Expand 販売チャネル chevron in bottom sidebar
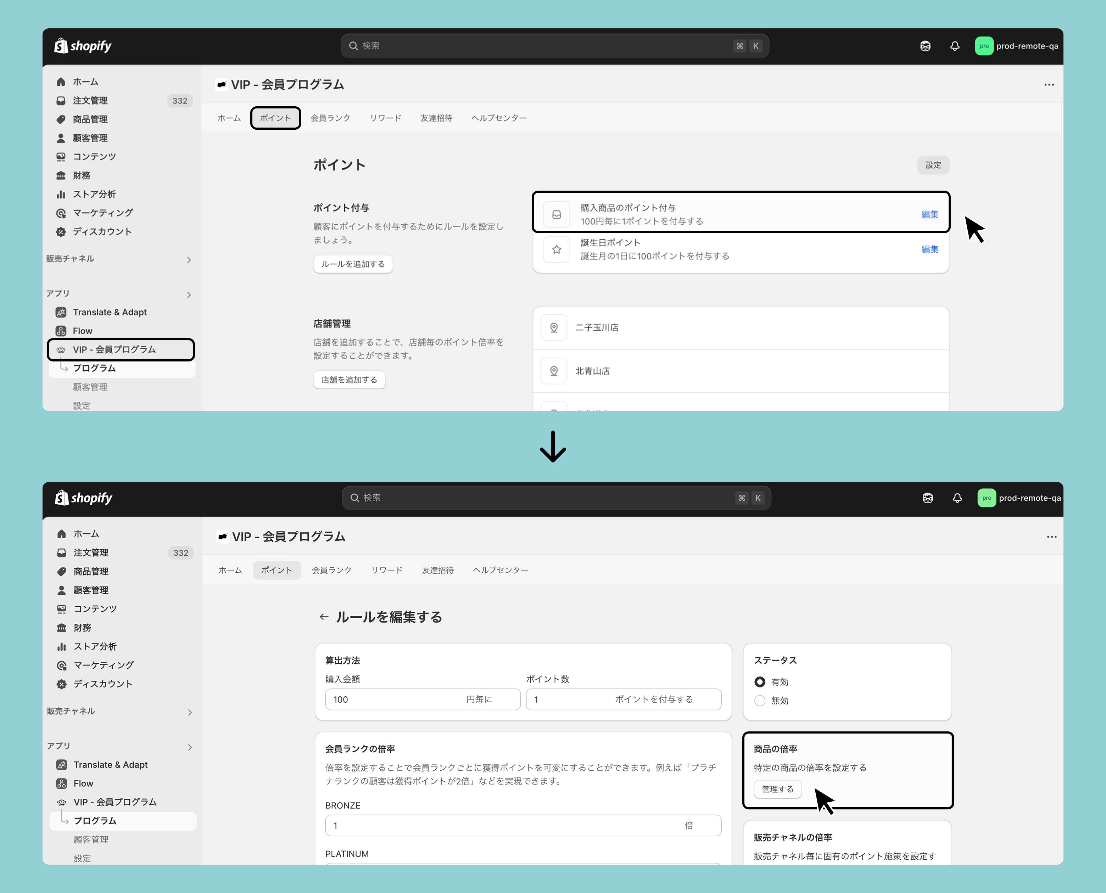This screenshot has width=1106, height=893. [190, 712]
